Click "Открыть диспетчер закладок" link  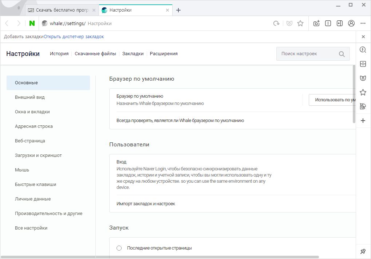tap(74, 37)
